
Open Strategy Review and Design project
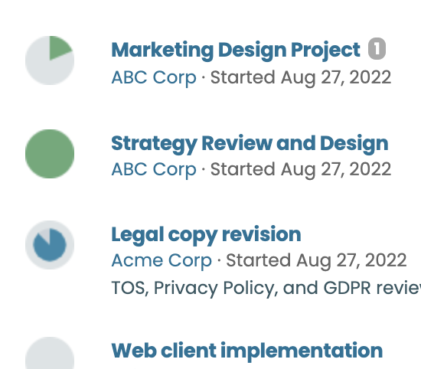point(250,144)
